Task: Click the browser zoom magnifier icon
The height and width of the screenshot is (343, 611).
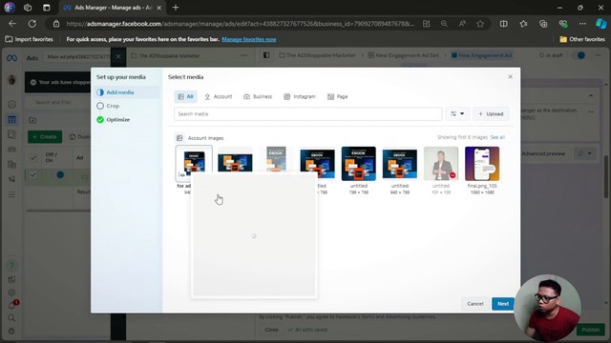Action: (x=444, y=24)
